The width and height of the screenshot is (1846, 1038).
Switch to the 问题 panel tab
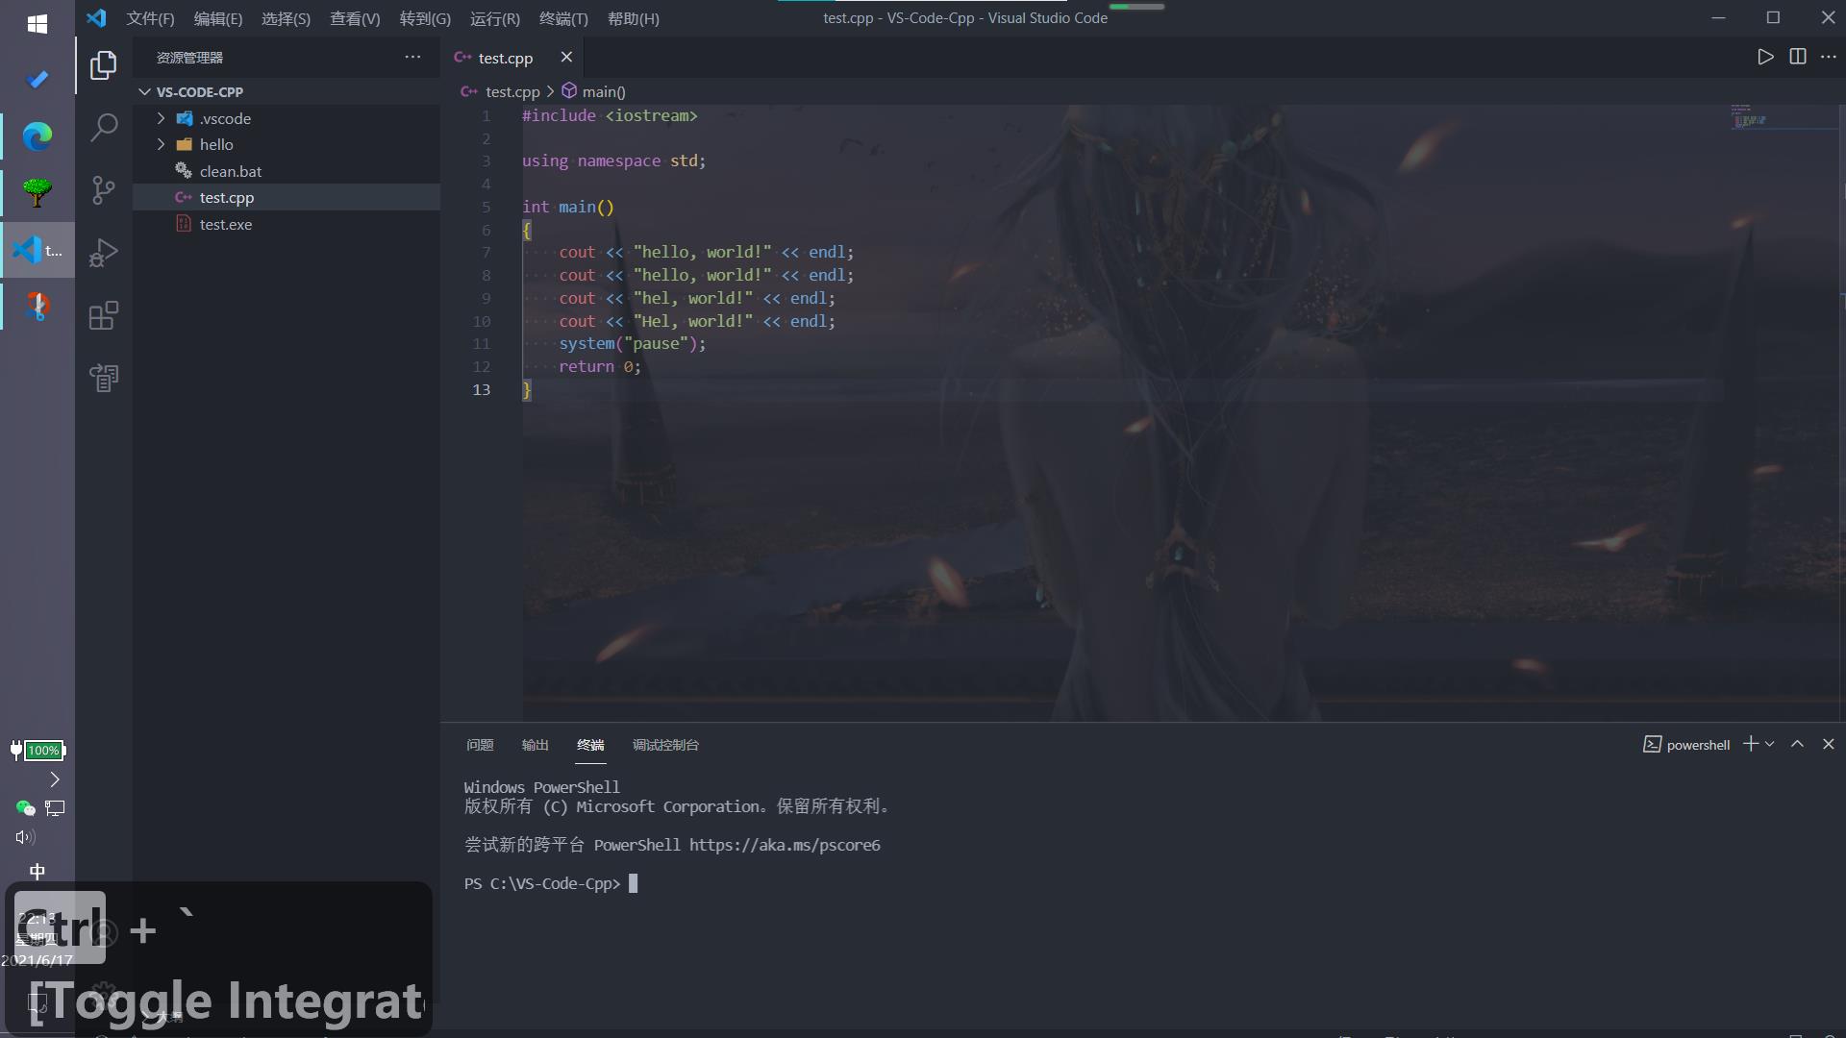[x=480, y=745]
